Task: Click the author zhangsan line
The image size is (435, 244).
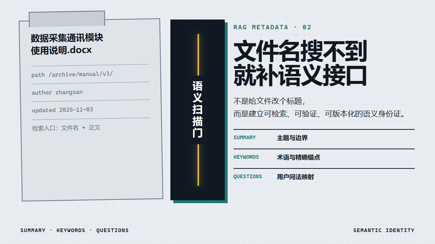Action: point(57,92)
